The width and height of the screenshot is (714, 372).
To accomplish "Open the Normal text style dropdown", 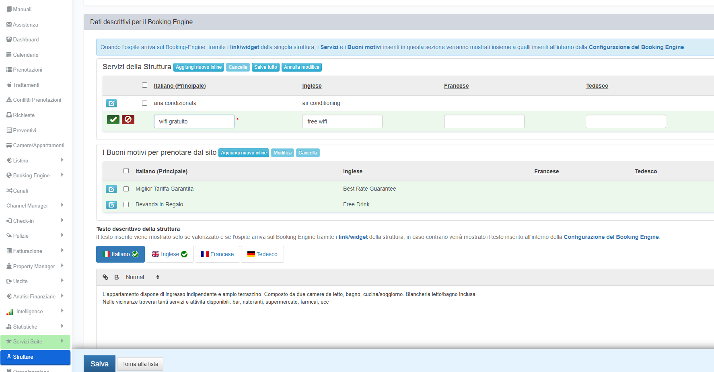I will (142, 277).
